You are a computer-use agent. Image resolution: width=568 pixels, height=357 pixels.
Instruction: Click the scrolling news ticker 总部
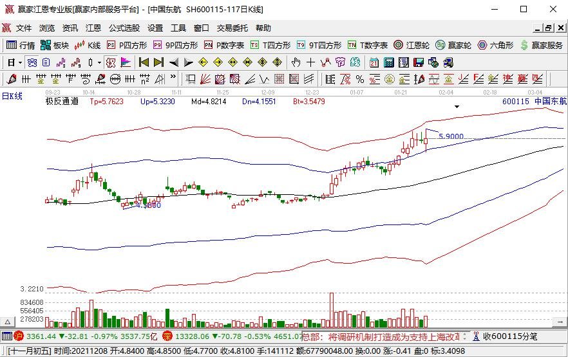381,337
